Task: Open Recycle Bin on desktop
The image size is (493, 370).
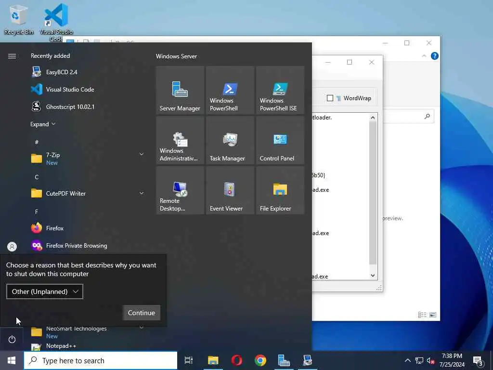Action: [x=19, y=19]
